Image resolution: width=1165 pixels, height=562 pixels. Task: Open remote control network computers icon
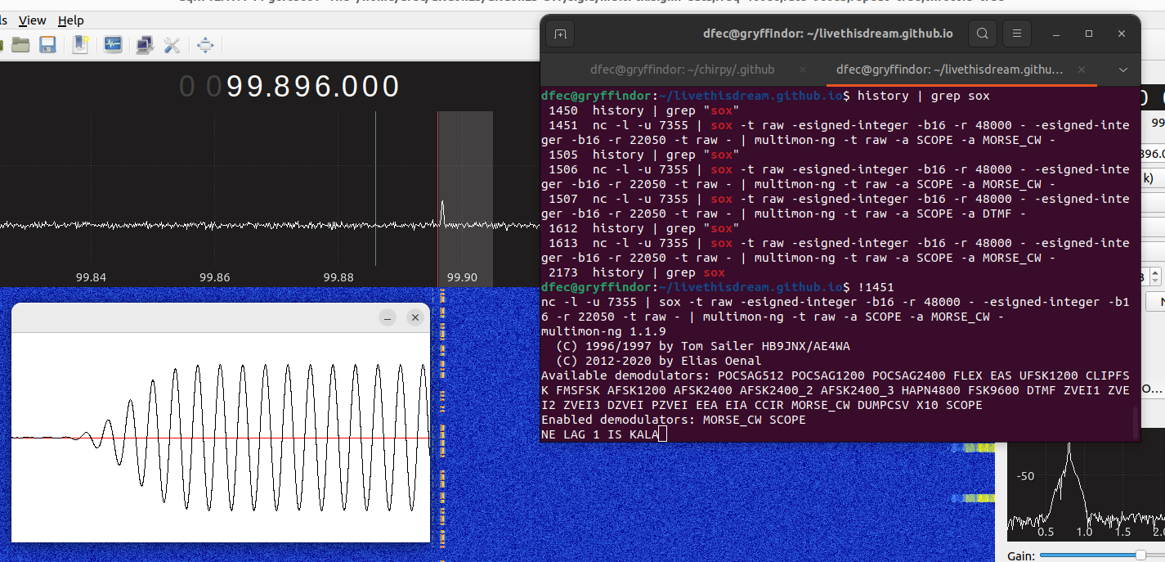coord(145,45)
